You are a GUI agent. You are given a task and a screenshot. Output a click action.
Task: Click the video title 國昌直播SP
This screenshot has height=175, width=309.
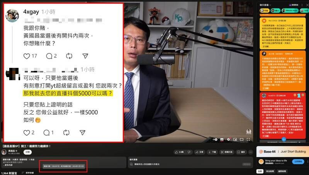point(27,146)
